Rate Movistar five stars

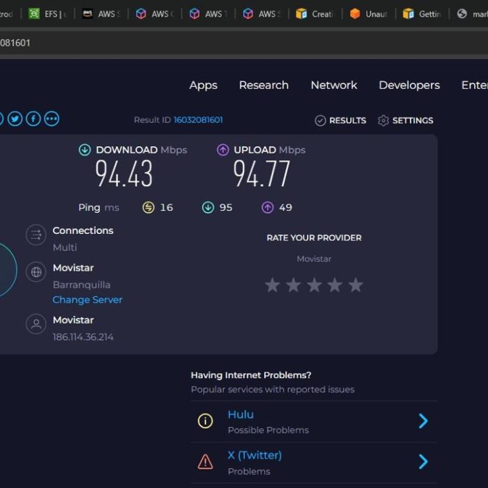tap(356, 285)
